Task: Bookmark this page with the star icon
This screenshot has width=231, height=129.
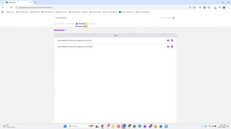Action: (x=194, y=8)
